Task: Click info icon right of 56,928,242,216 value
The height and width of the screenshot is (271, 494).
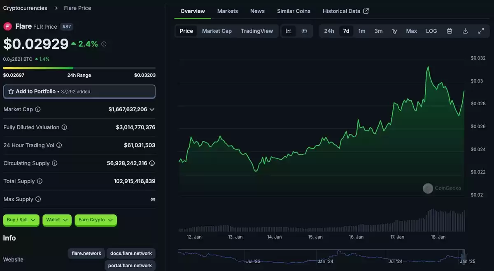Action: (152, 163)
